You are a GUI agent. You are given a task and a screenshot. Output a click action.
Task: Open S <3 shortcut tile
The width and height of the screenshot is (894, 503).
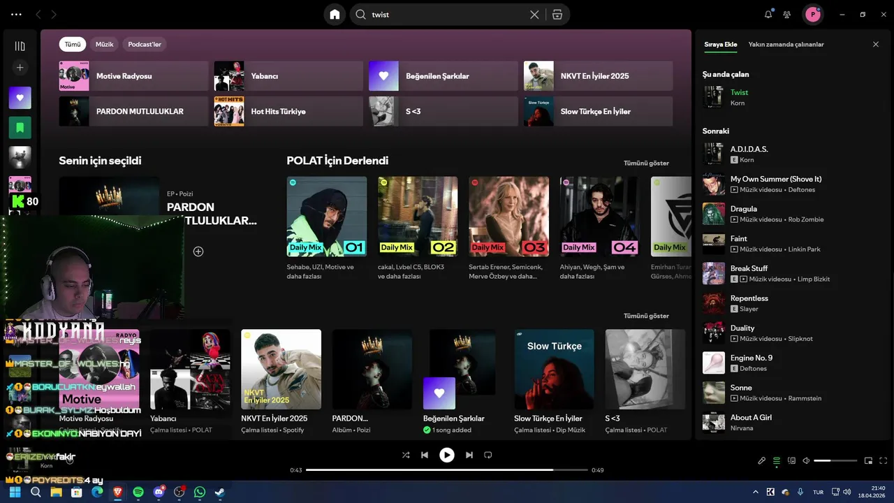(x=444, y=111)
